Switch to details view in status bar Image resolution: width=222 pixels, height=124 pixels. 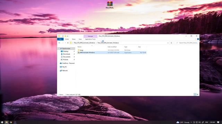(x=195, y=94)
